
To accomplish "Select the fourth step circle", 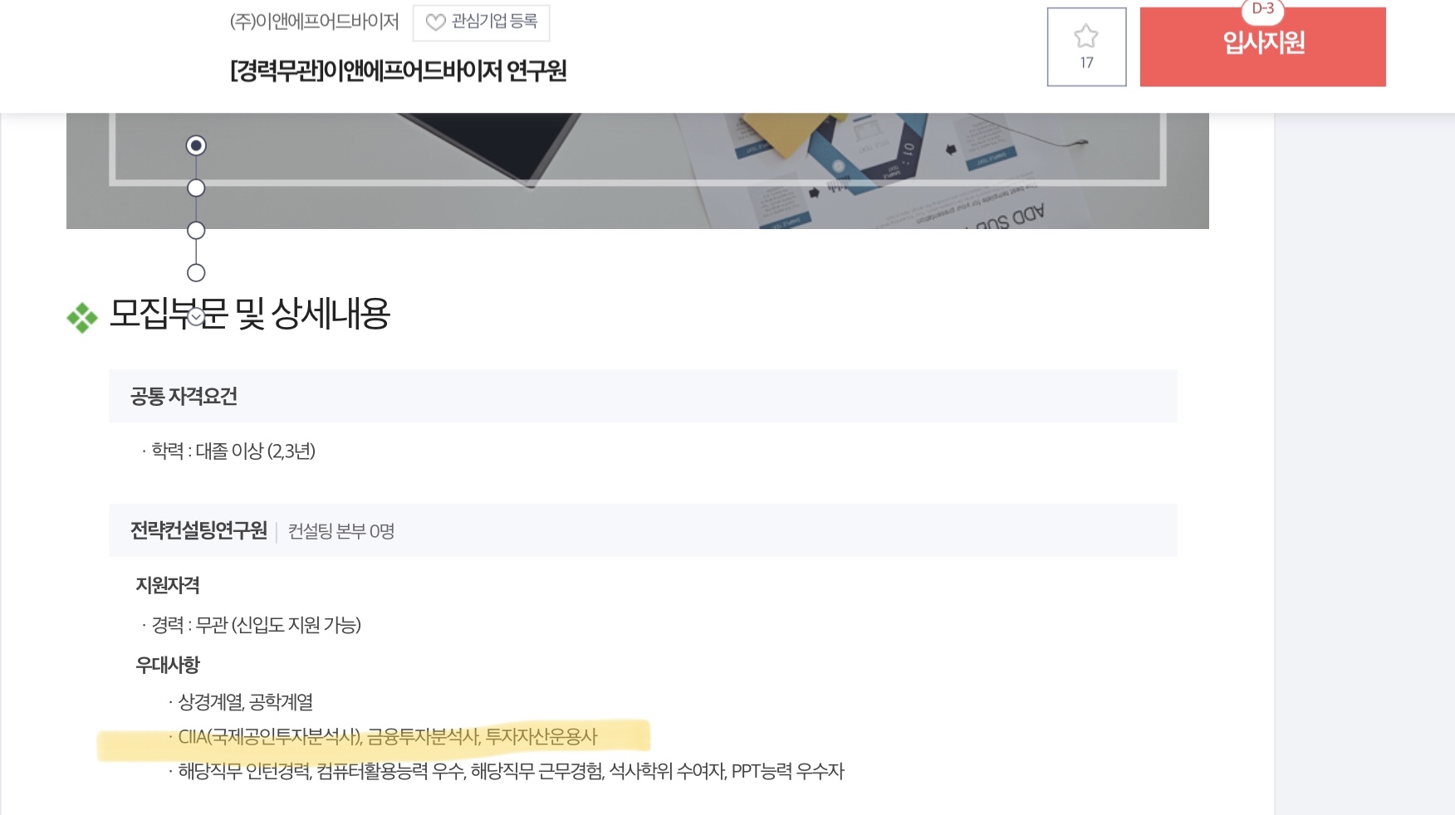I will [x=196, y=273].
